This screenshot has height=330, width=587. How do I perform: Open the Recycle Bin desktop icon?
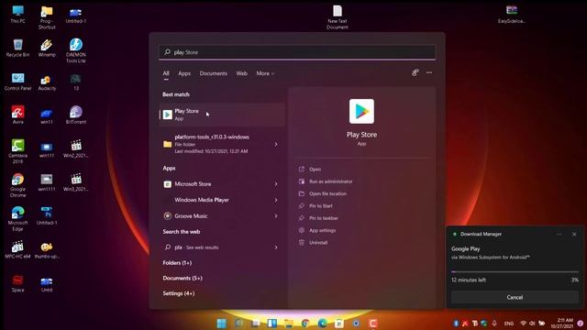coord(18,48)
